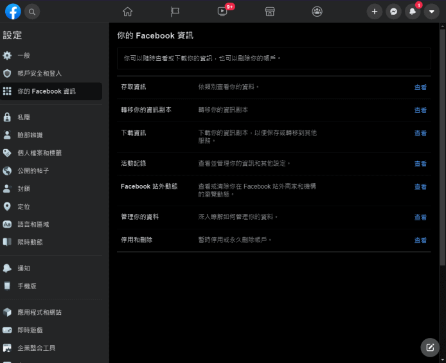Image resolution: width=446 pixels, height=363 pixels.
Task: Click the shield icon for 帳戶安全和登入
Action: click(7, 73)
